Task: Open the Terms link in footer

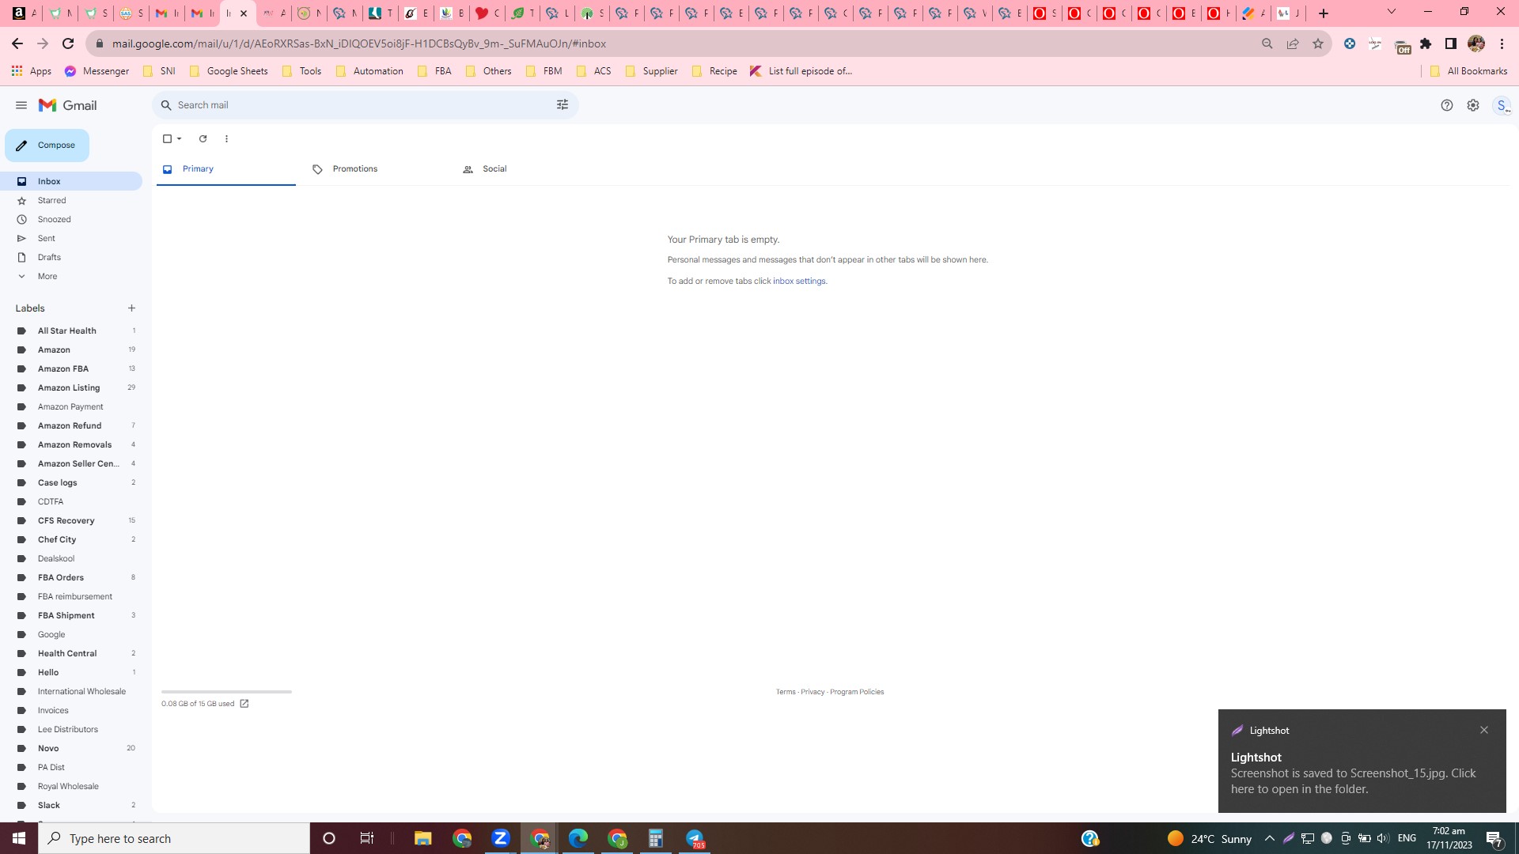Action: 786,692
